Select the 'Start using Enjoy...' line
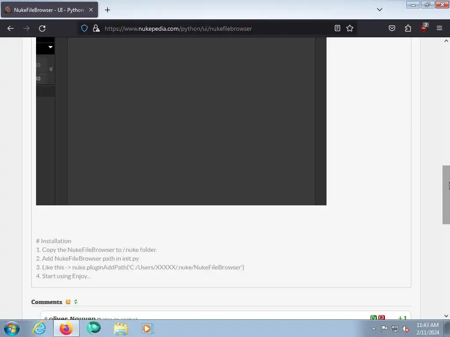450x337 pixels. [63, 276]
